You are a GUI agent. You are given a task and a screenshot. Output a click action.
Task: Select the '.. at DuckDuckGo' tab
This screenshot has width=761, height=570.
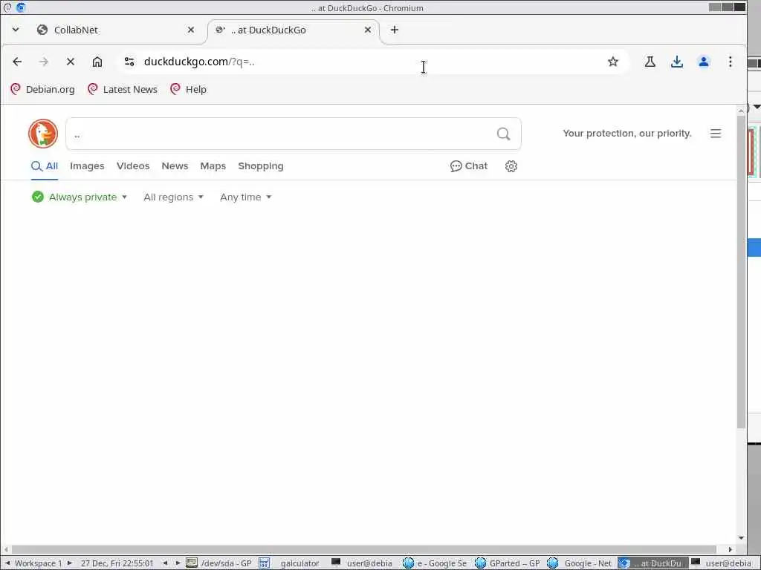click(294, 30)
